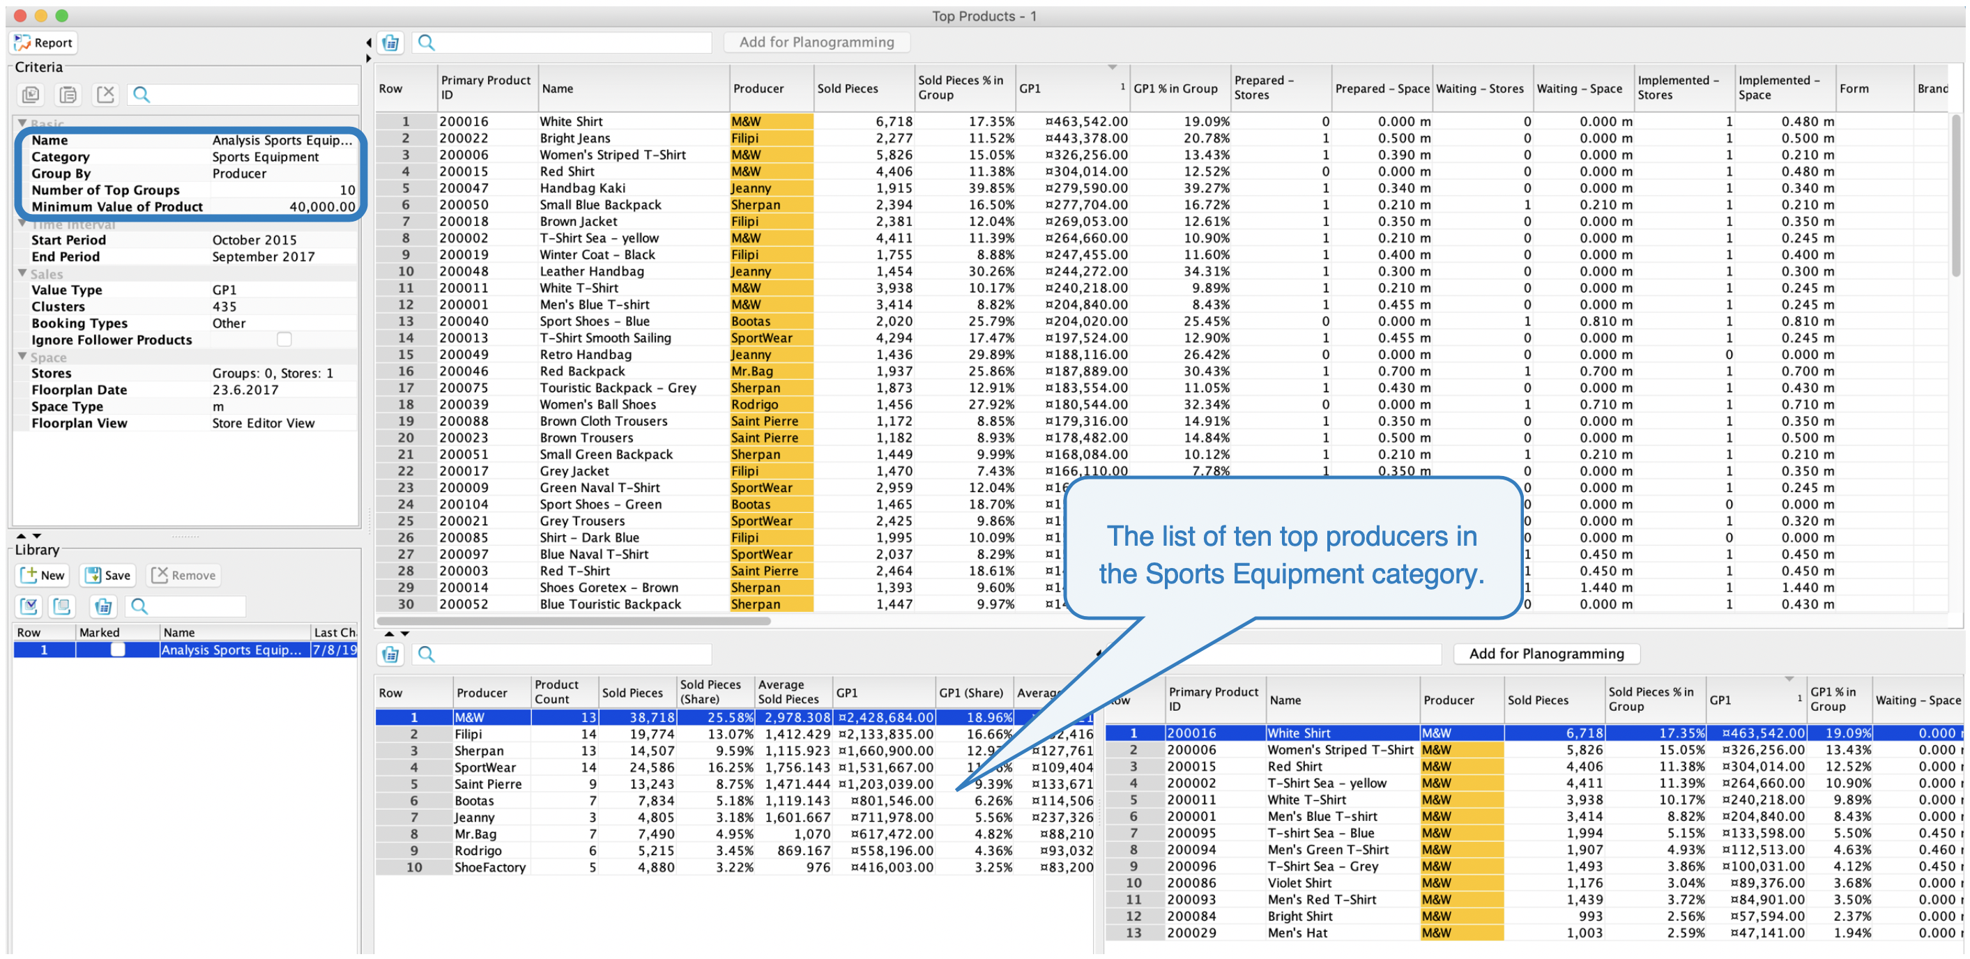Click the Prepared – Stores column header
This screenshot has width=1970, height=959.
pos(1281,88)
